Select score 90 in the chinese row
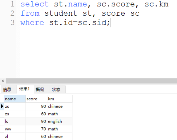 (x=36, y=106)
